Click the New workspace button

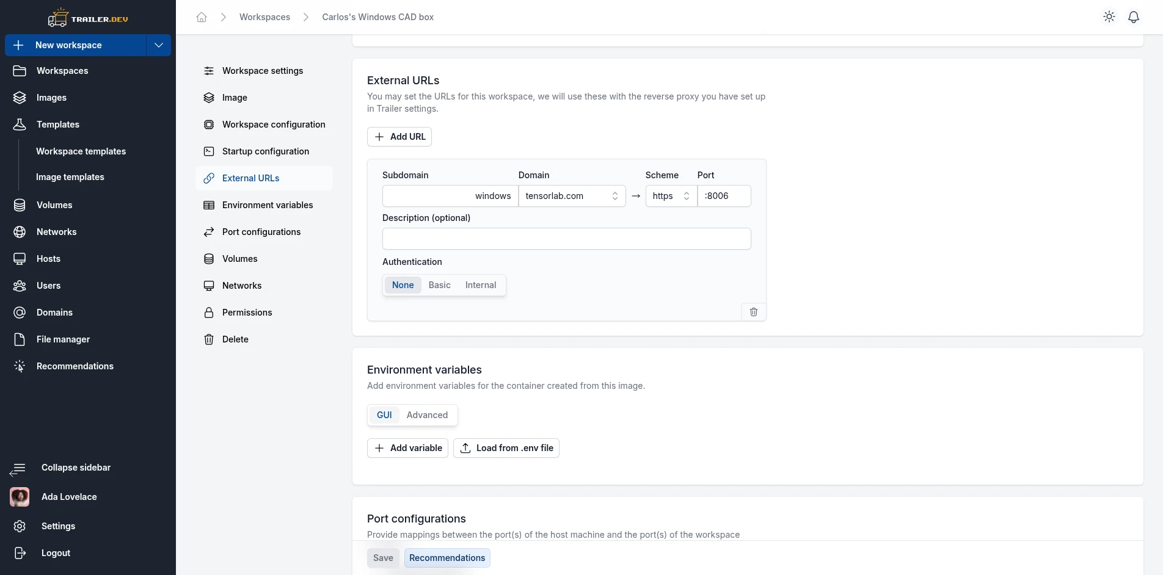(76, 45)
